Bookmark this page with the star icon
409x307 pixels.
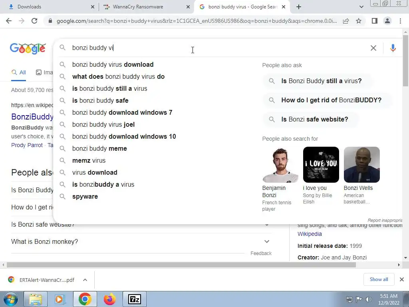click(x=359, y=21)
